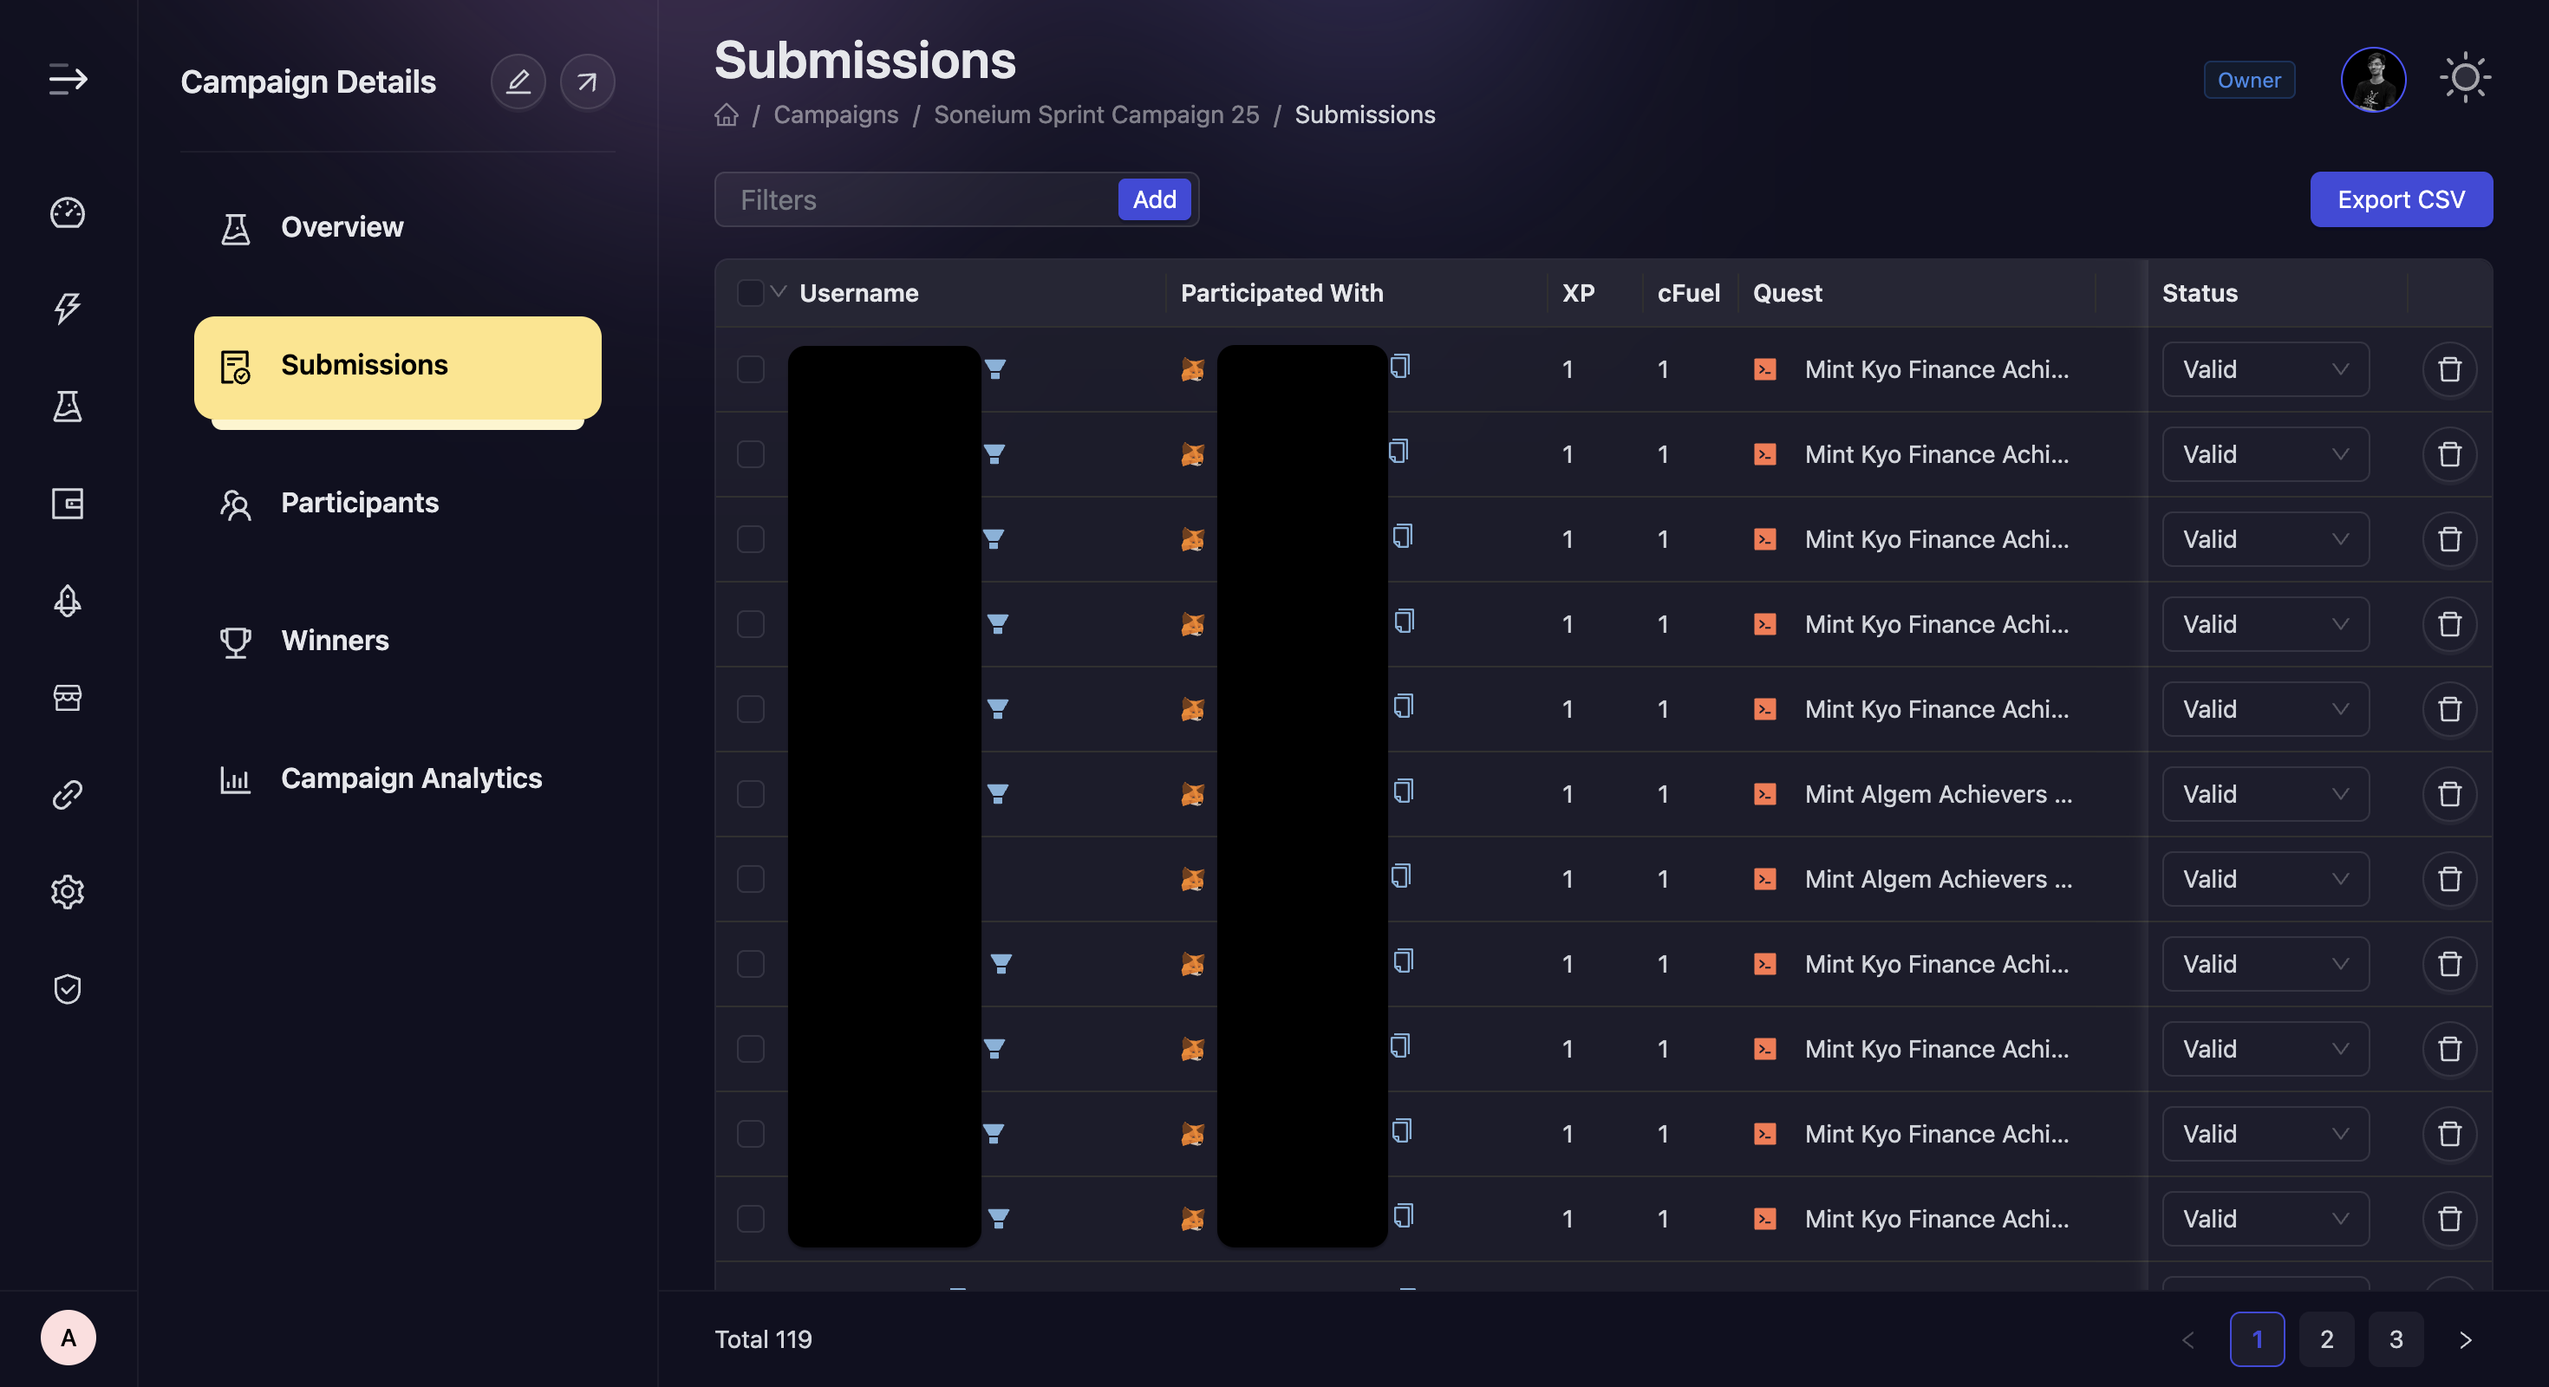This screenshot has height=1387, width=2549.
Task: Expand the status dropdown for the Mint Algem row
Action: (2264, 793)
